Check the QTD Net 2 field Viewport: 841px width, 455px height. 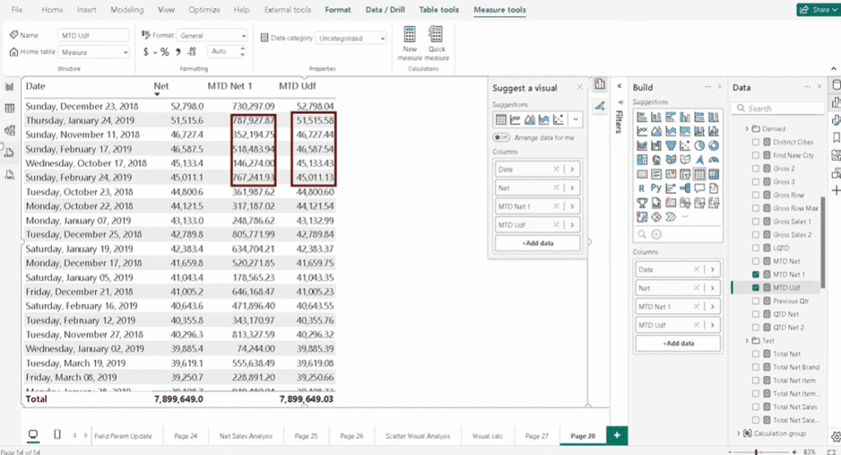[756, 328]
